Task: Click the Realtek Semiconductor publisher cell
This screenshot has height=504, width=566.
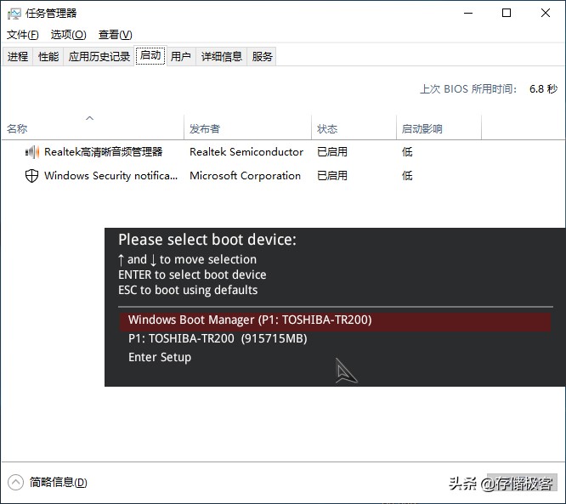Action: click(246, 152)
